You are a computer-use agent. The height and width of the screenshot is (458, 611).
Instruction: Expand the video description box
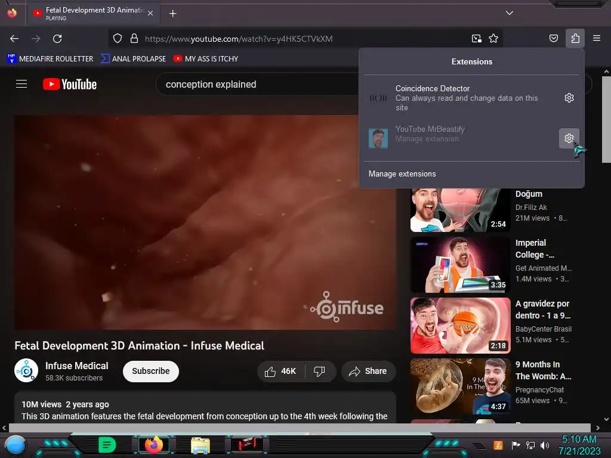coord(205,408)
